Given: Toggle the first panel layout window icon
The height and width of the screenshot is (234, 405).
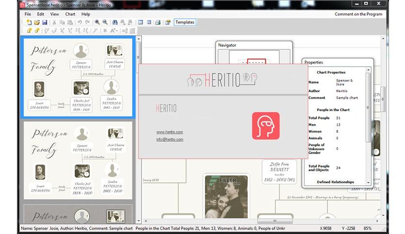Looking at the screenshot, I should click(x=140, y=22).
